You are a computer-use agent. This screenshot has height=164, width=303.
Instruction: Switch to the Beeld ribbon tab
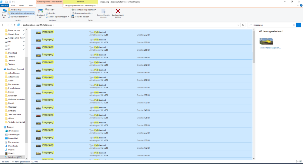[31, 5]
